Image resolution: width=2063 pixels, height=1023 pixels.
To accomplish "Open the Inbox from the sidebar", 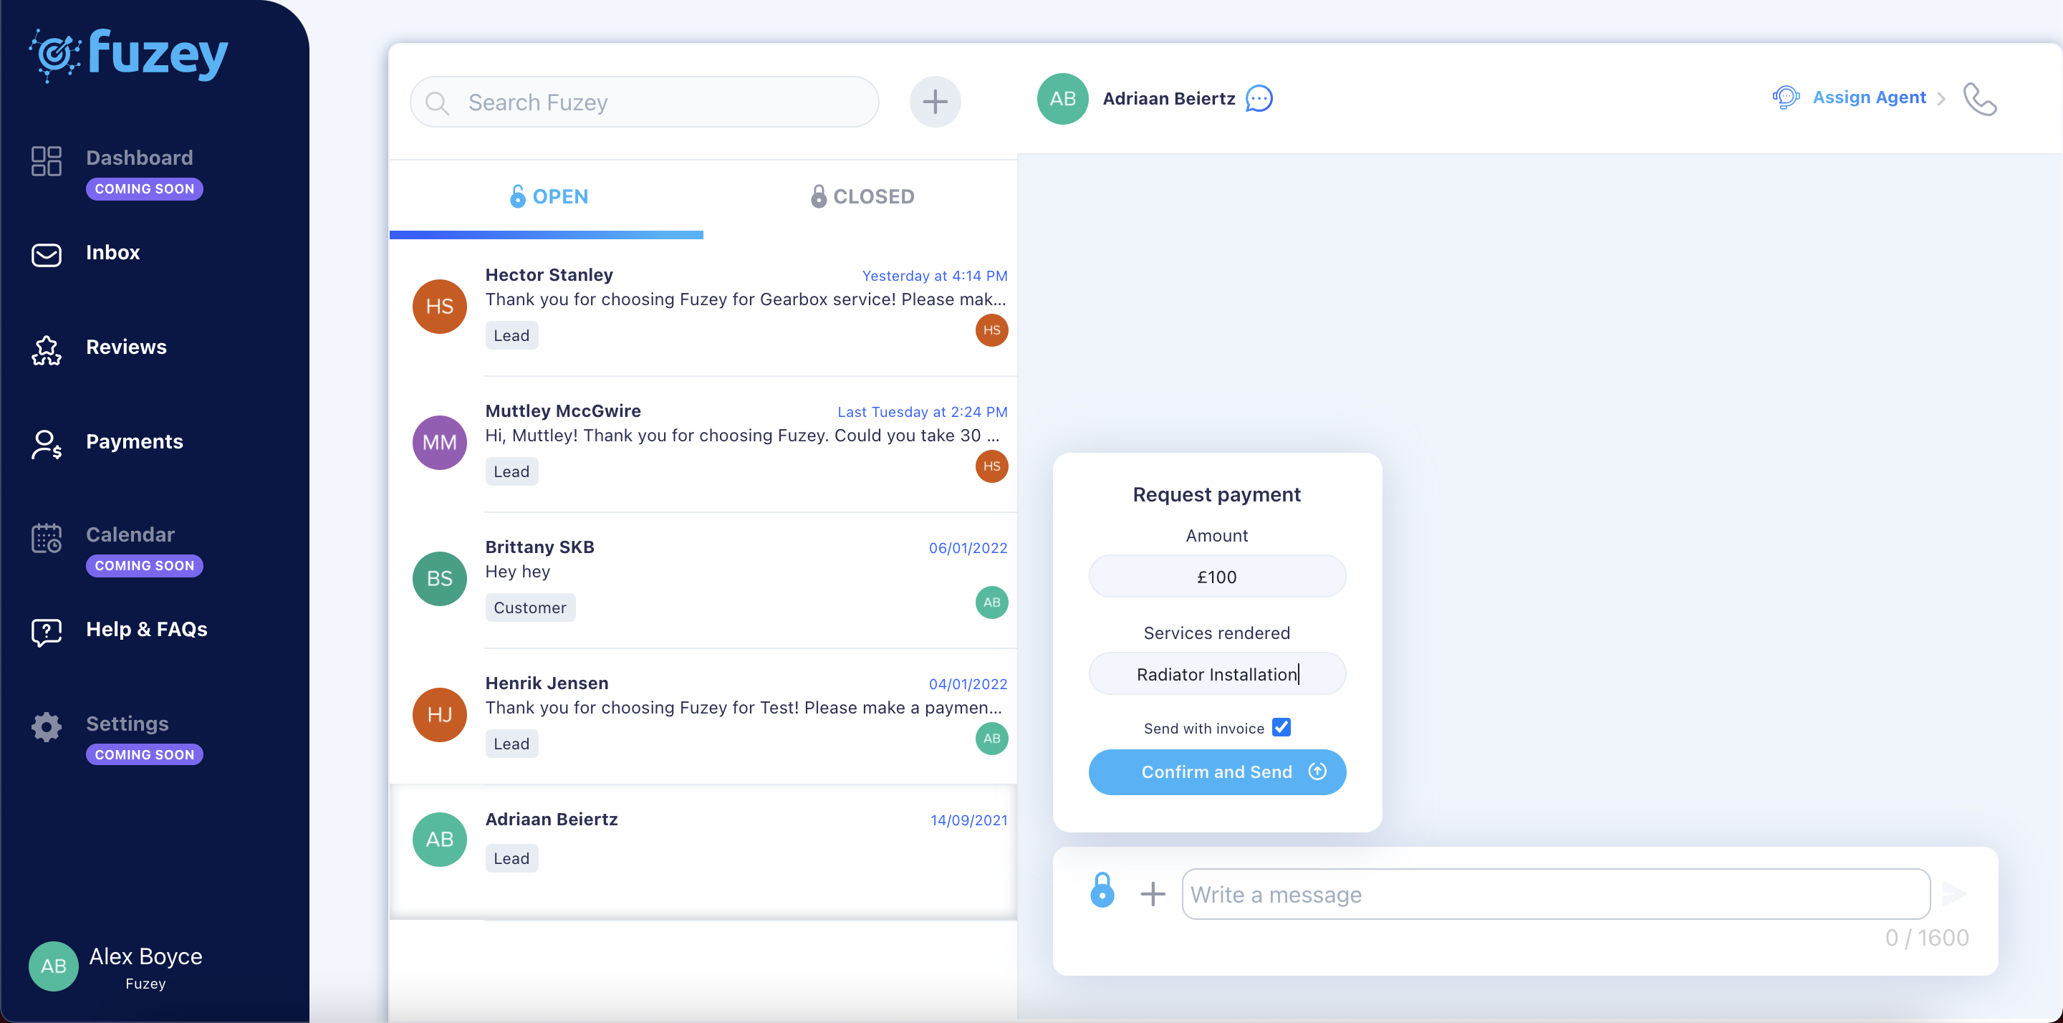I will [x=113, y=252].
